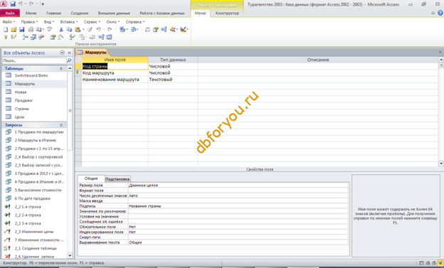444x268 pixels.
Task: Open the Вставка menu
Action: pos(69,22)
